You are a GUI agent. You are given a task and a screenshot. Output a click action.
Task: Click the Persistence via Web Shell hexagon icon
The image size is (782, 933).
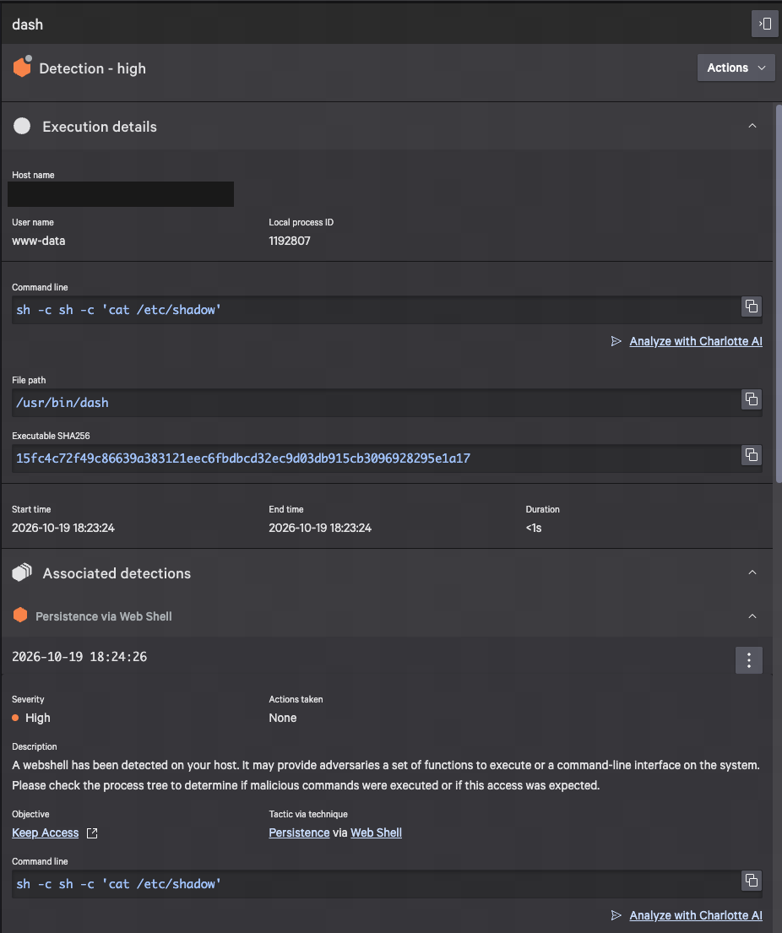click(20, 616)
